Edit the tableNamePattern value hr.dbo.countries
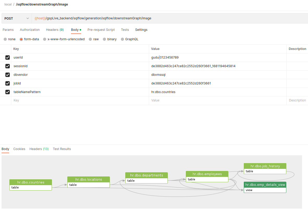The image size is (308, 212). (x=163, y=92)
